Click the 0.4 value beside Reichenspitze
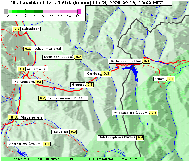The image size is (189, 161). point(140,138)
